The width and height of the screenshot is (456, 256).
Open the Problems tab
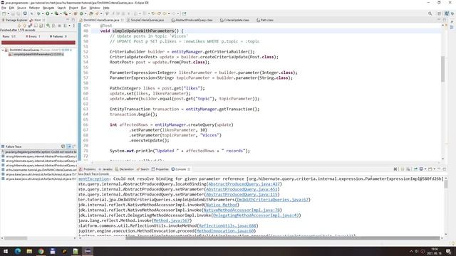pyautogui.click(x=88, y=169)
